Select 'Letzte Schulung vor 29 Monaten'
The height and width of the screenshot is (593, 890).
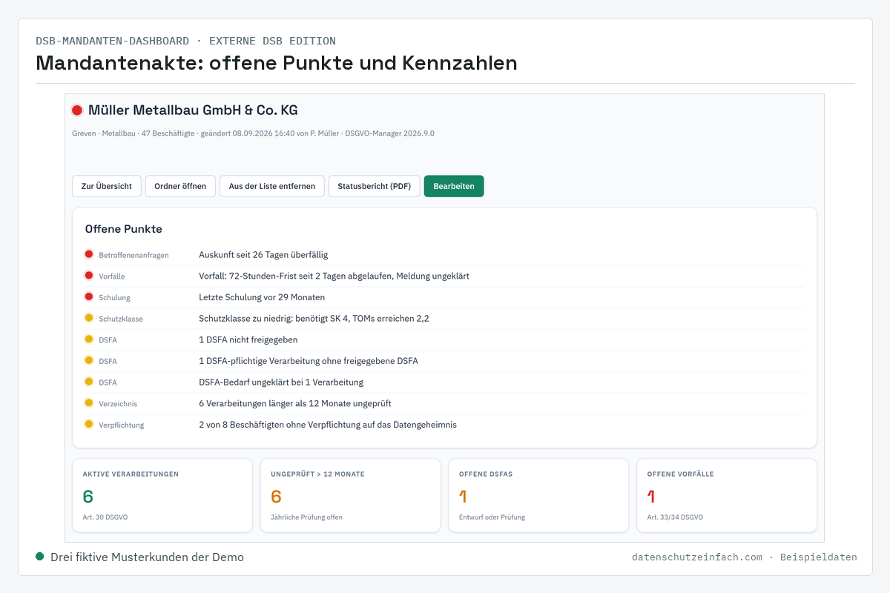[x=262, y=297]
